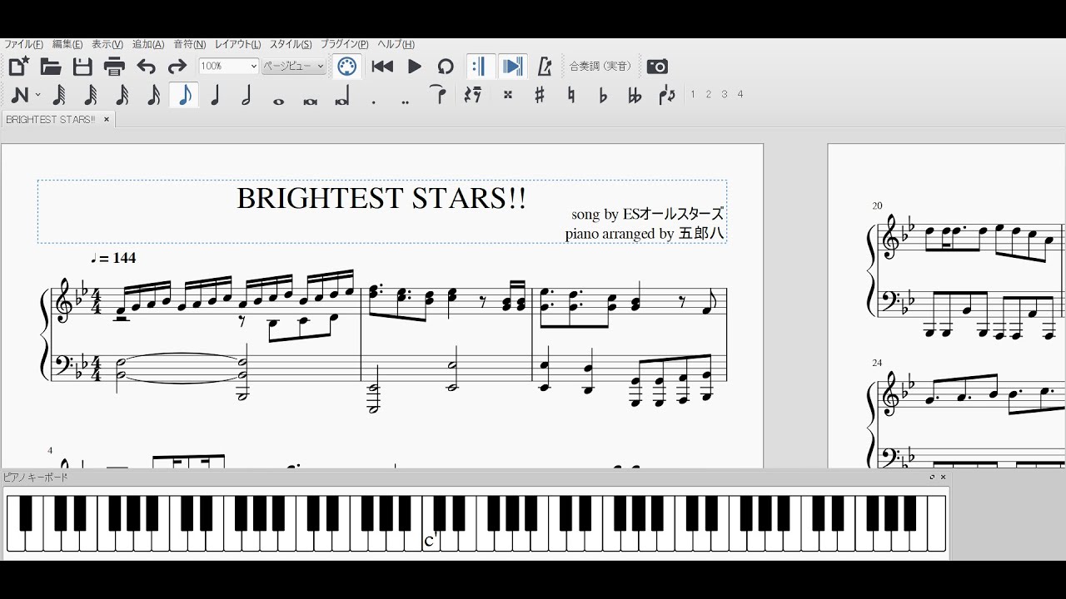Open the 表示(V) menu
The image size is (1066, 599).
point(107,44)
